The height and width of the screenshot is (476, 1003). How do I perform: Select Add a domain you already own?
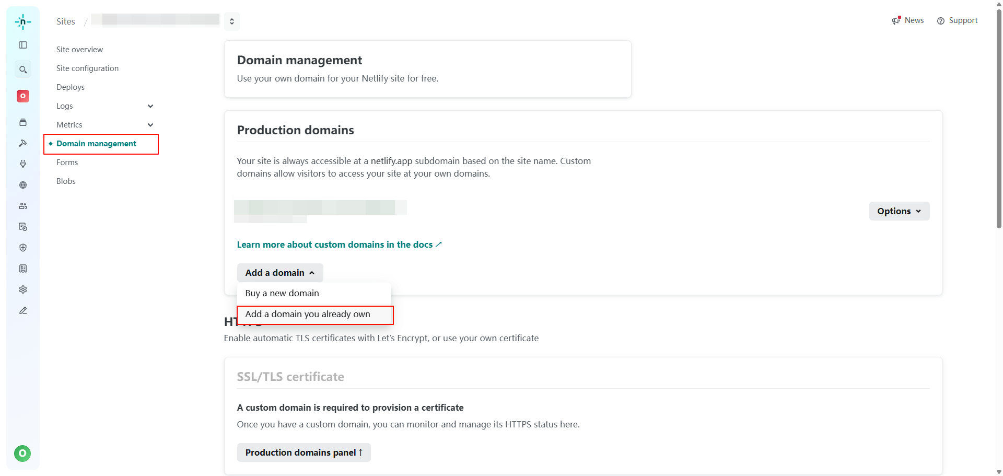click(x=308, y=315)
